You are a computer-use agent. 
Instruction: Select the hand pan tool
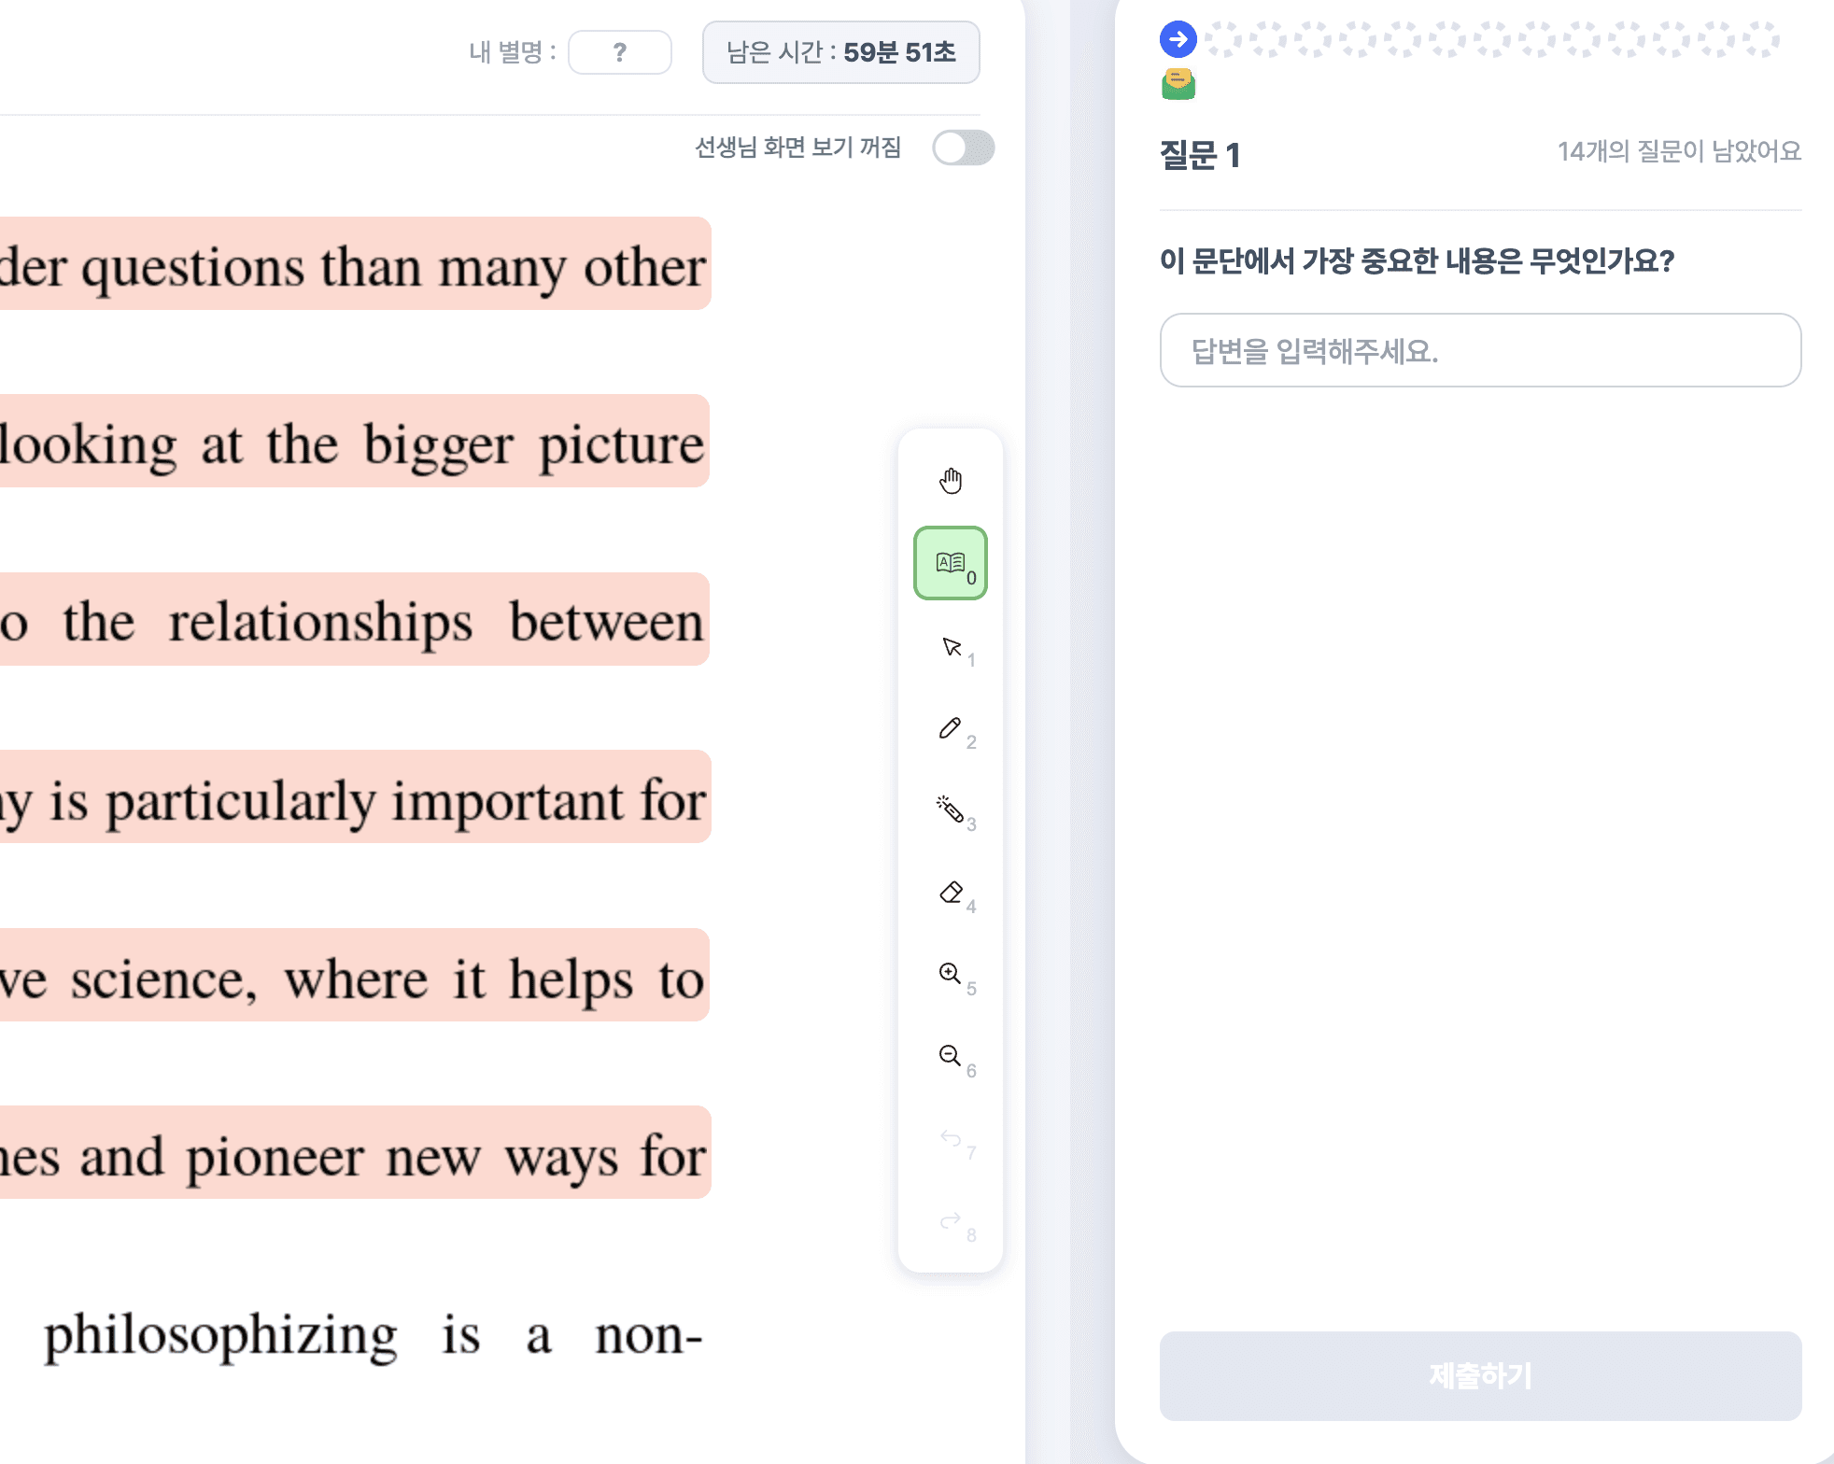[950, 481]
